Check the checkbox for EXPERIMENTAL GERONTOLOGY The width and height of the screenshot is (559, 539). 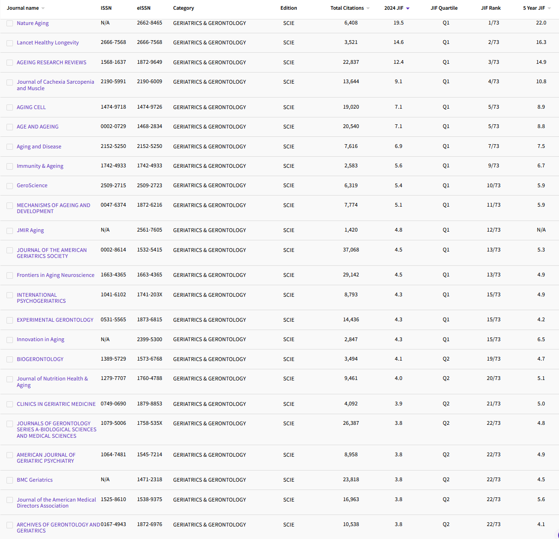click(10, 320)
